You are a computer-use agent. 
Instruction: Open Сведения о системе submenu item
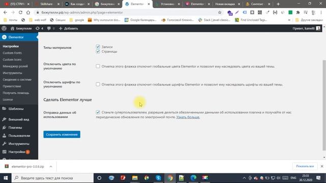click(x=17, y=79)
